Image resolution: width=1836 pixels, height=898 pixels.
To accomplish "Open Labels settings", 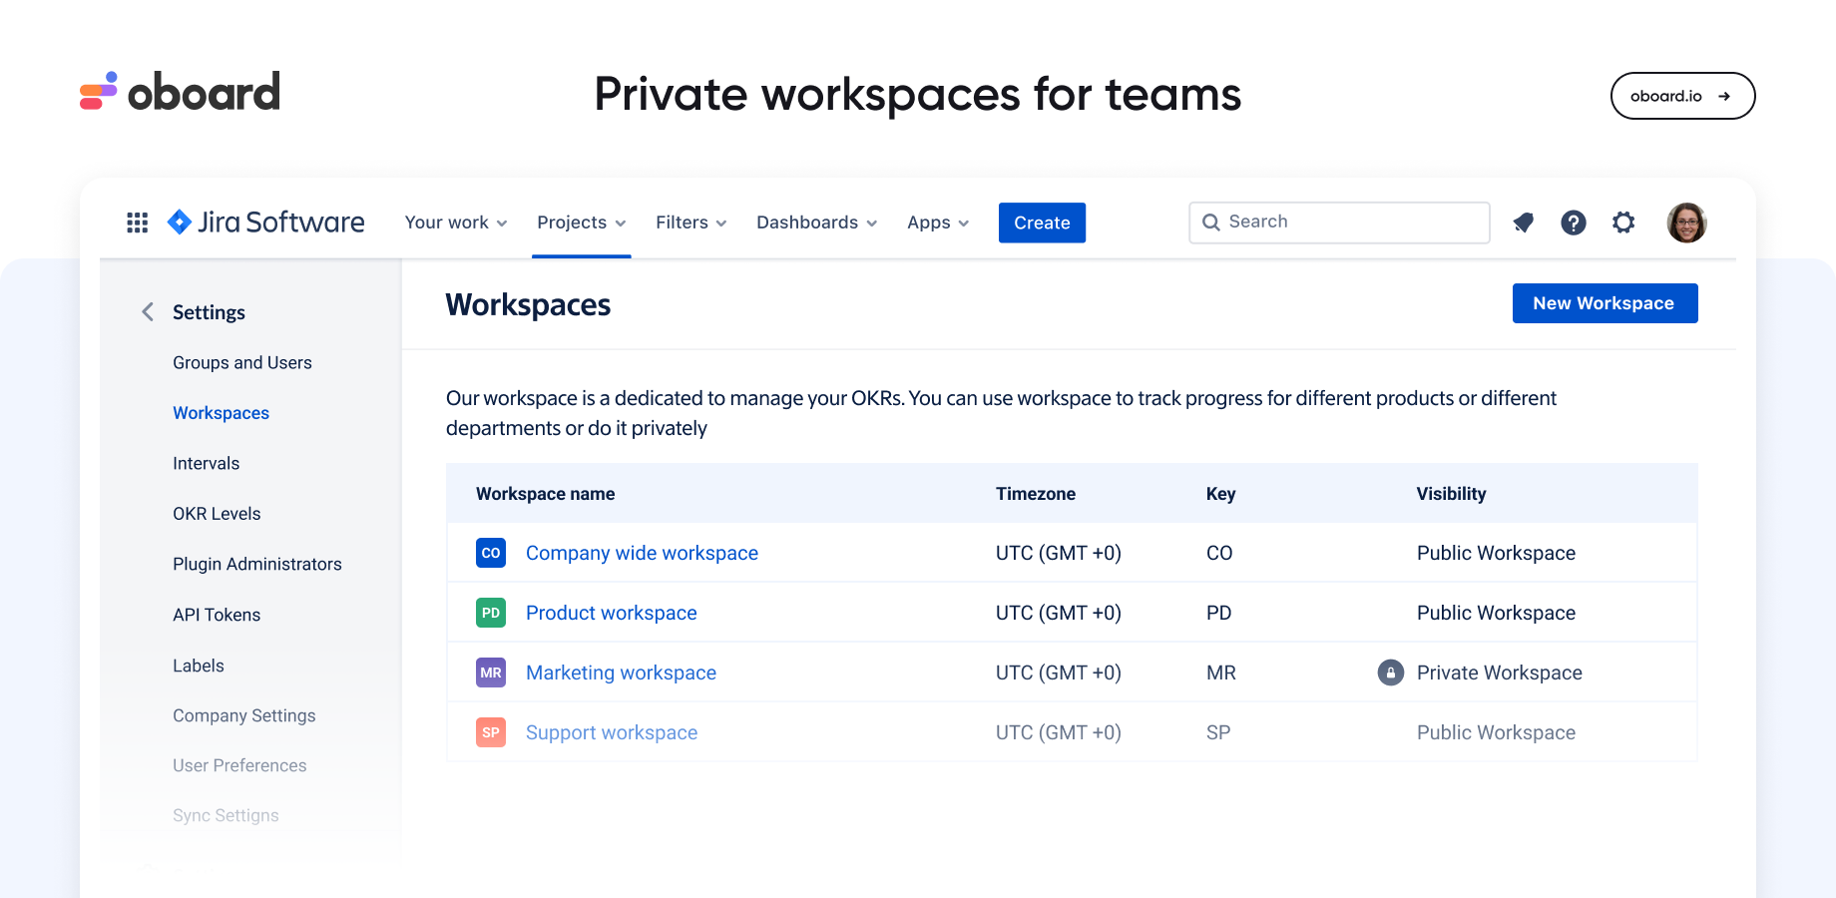I will pyautogui.click(x=199, y=666).
